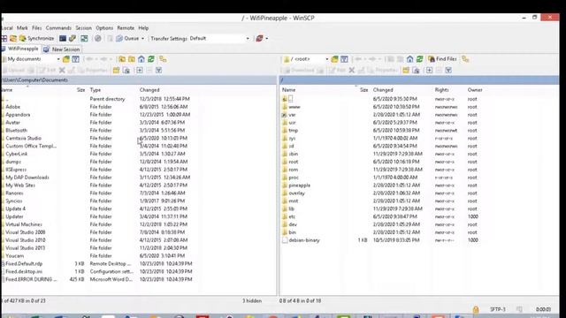Open the Transfer Settings Default dropdown

(219, 38)
